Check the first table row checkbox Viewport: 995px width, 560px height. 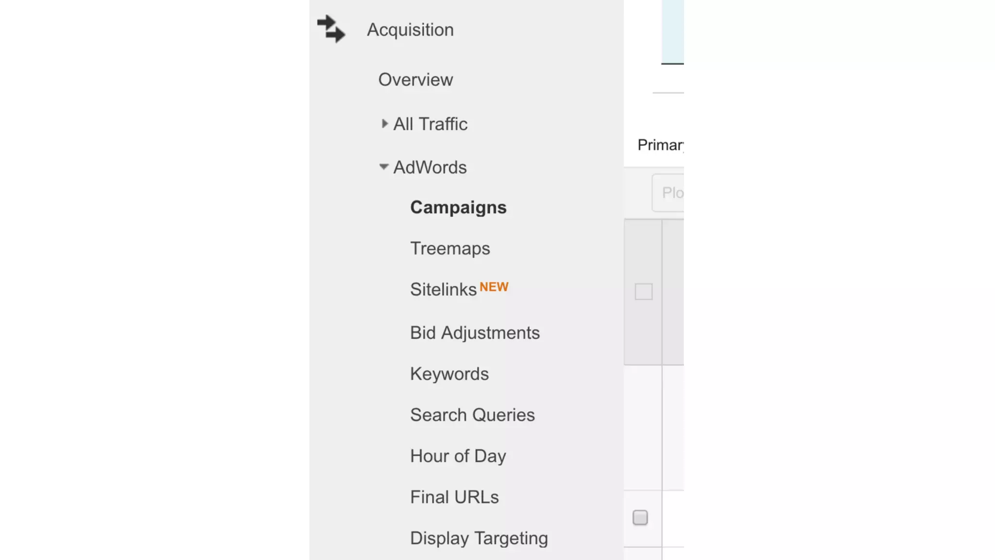point(640,518)
